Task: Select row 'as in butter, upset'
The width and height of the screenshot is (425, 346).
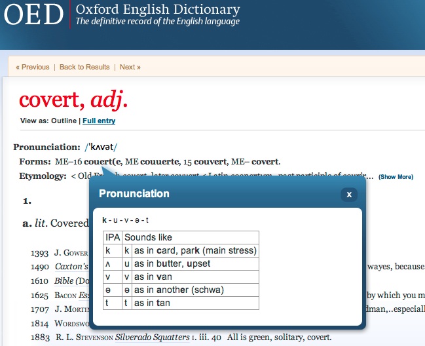Action: [181, 263]
